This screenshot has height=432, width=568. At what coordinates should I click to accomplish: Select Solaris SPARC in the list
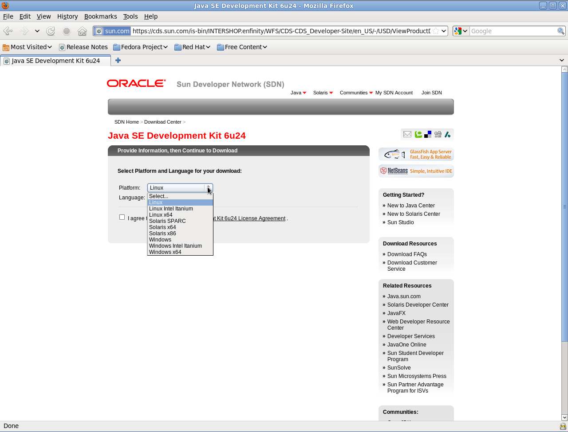point(180,221)
